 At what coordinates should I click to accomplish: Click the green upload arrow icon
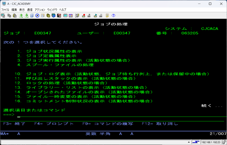point(21,15)
